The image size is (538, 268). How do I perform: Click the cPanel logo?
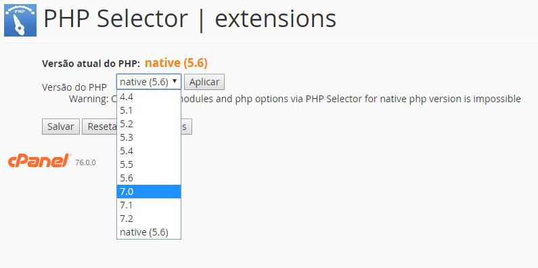[39, 160]
